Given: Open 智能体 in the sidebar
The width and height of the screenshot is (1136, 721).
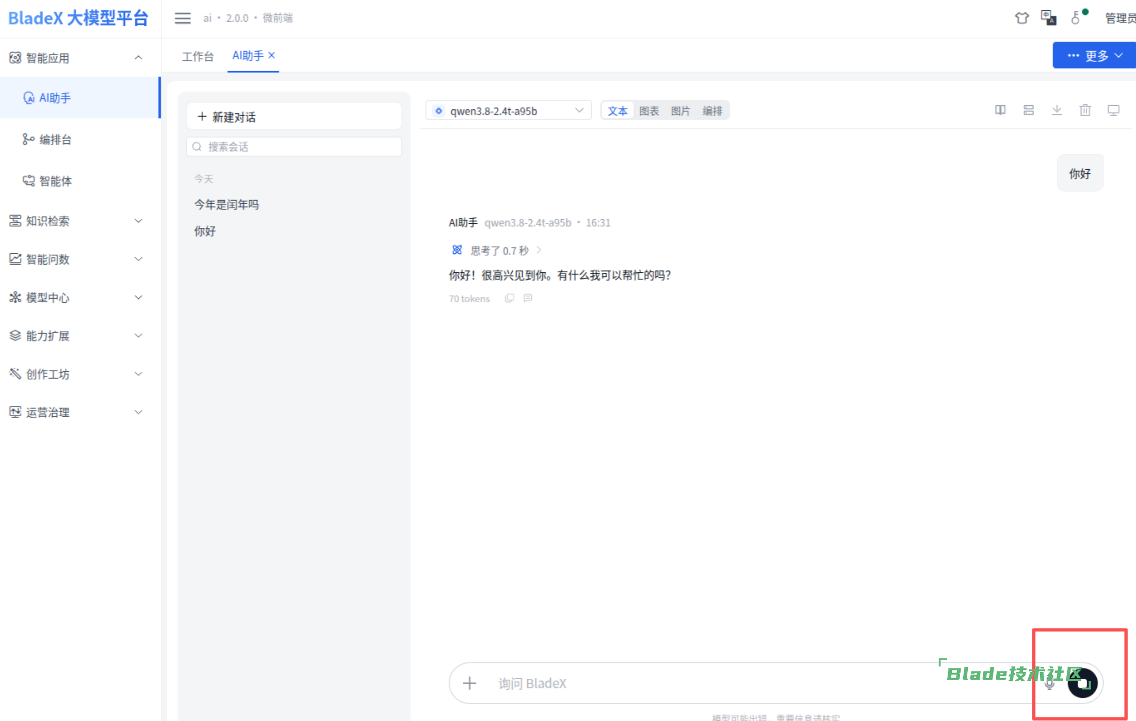Looking at the screenshot, I should point(80,181).
